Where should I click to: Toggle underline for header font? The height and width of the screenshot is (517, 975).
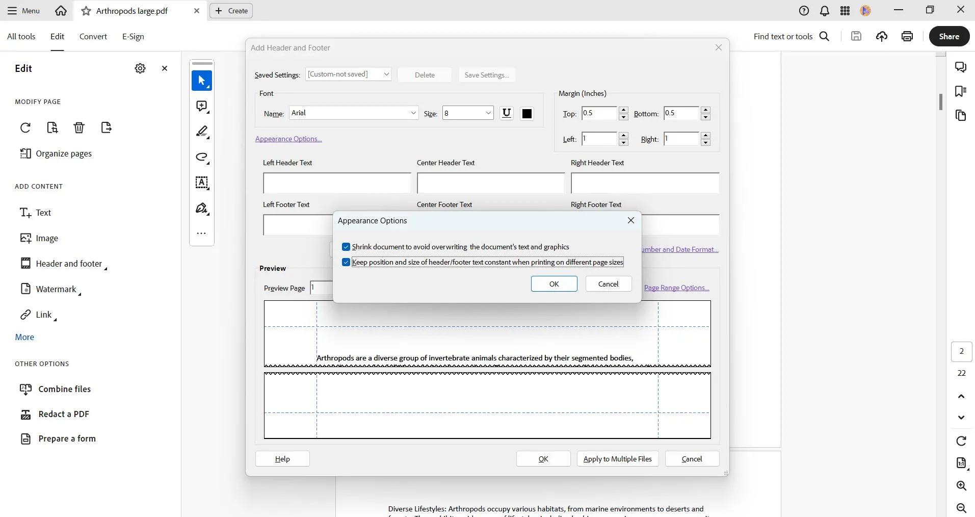(507, 113)
